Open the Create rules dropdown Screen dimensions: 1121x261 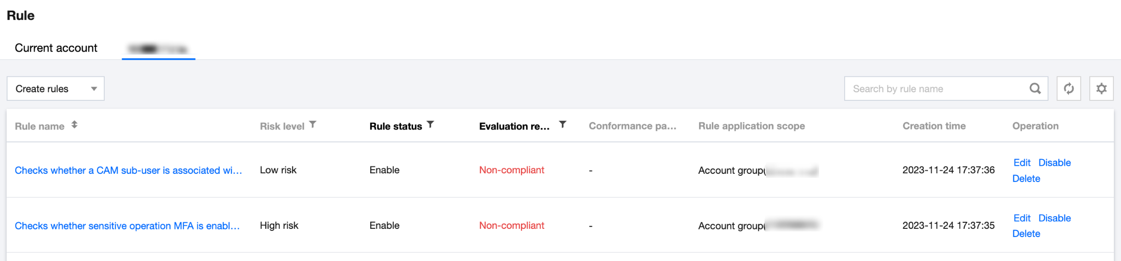click(55, 89)
